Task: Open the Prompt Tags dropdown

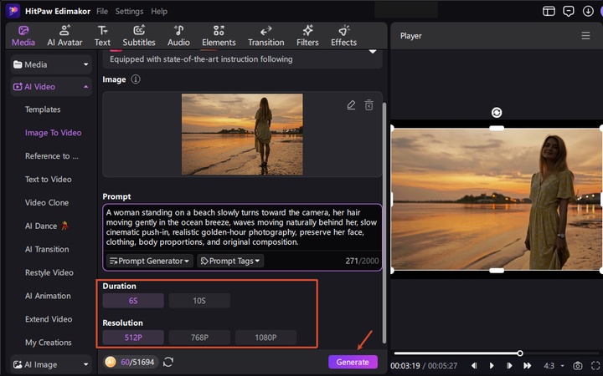Action: [230, 261]
